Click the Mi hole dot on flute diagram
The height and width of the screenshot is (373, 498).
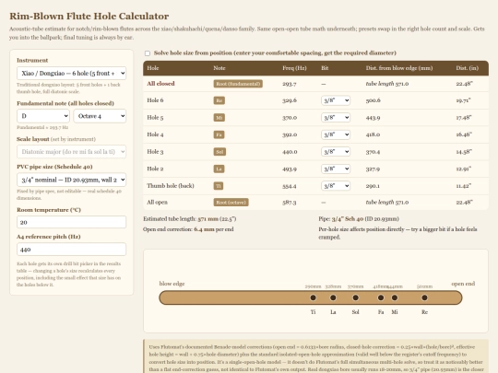(x=395, y=297)
